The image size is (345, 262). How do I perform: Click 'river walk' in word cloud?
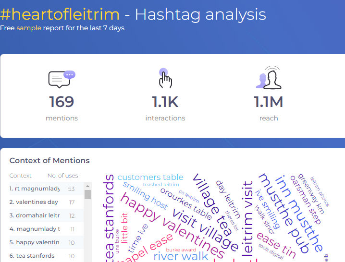pos(181,256)
